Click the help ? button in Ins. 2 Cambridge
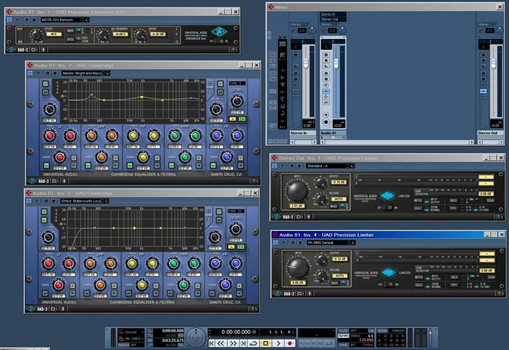Image resolution: width=509 pixels, height=350 pixels. coord(255,181)
